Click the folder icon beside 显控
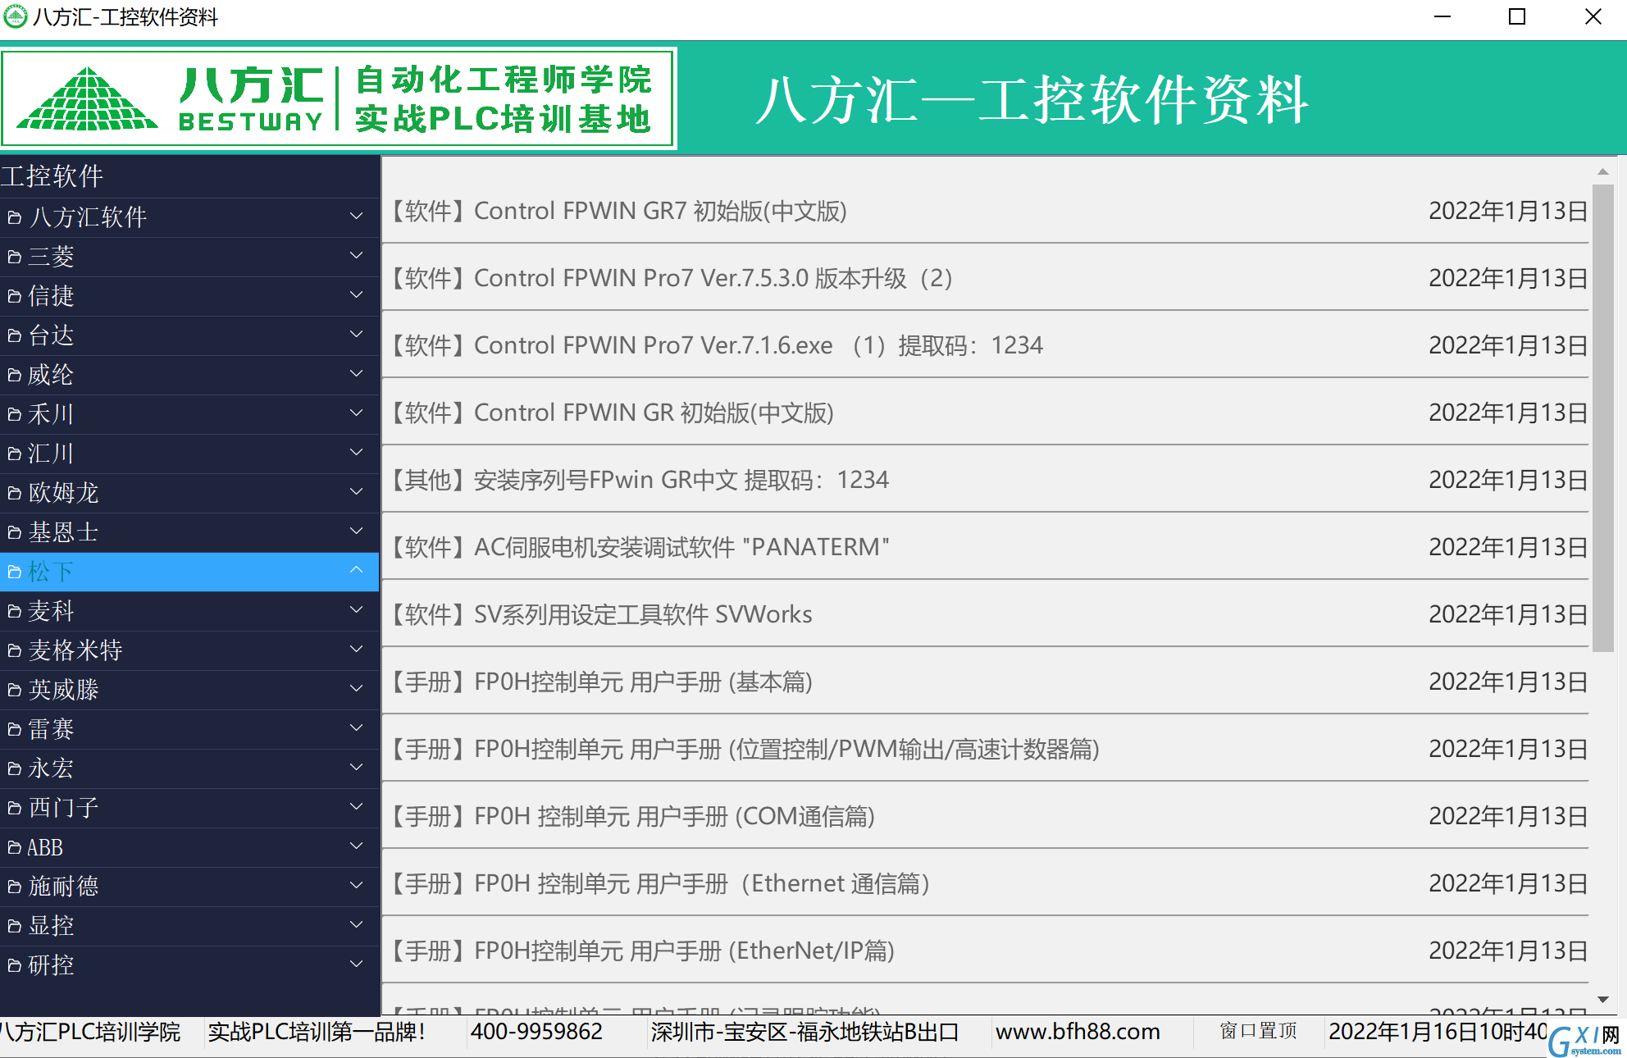Viewport: 1627px width, 1058px height. (14, 926)
